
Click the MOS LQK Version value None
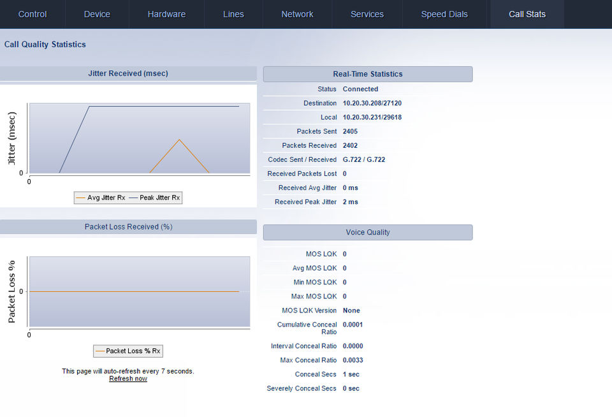pyautogui.click(x=351, y=311)
